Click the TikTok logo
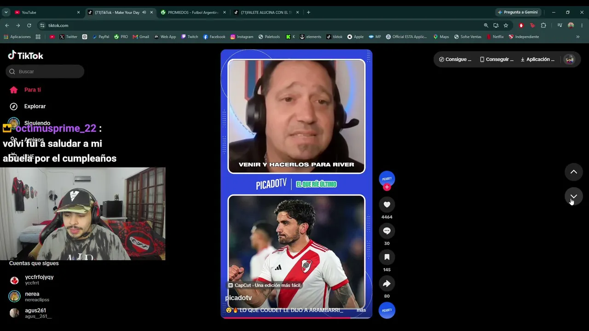Screen dimensions: 589x331 pyautogui.click(x=26, y=56)
